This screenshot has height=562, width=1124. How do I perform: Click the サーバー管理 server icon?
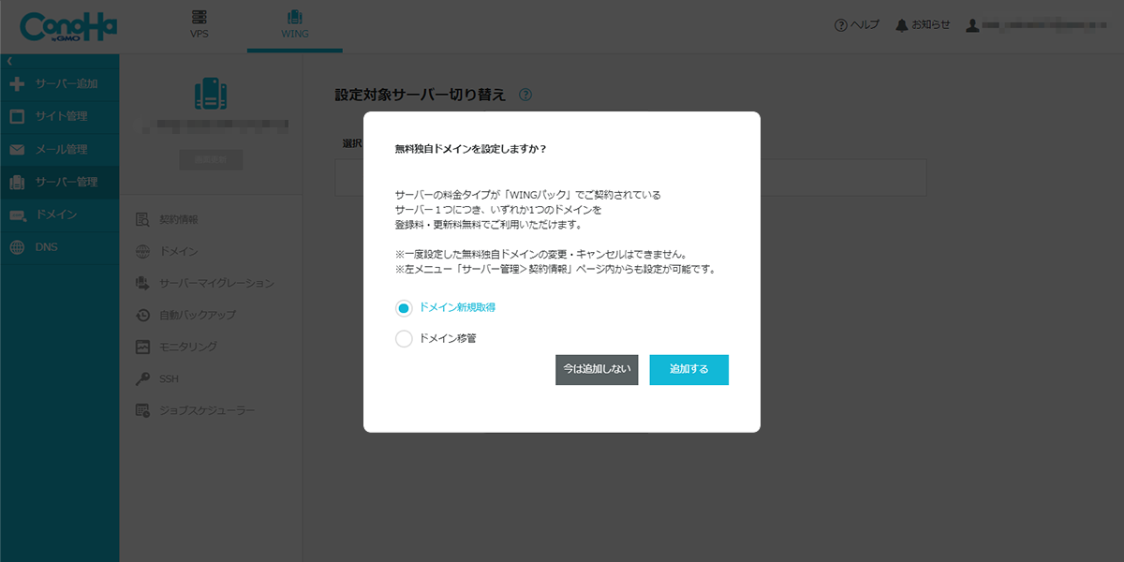[17, 183]
